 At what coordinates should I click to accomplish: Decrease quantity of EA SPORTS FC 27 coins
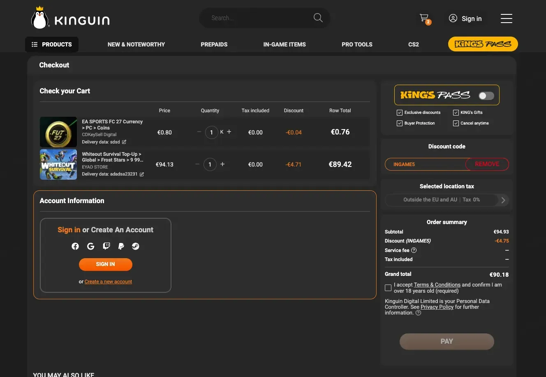[x=199, y=132]
